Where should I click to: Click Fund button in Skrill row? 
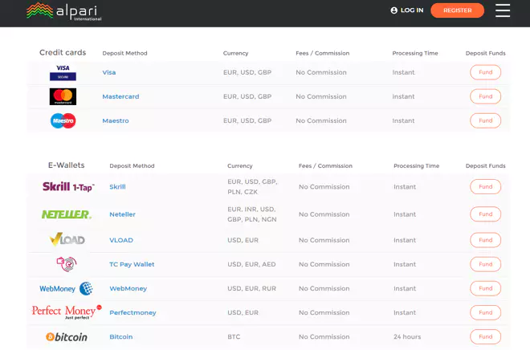485,187
